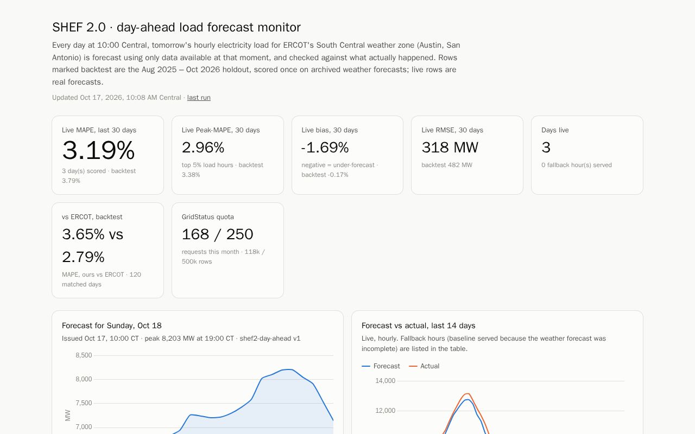Click the 14,000 axis tick label
695x434 pixels.
(x=385, y=381)
